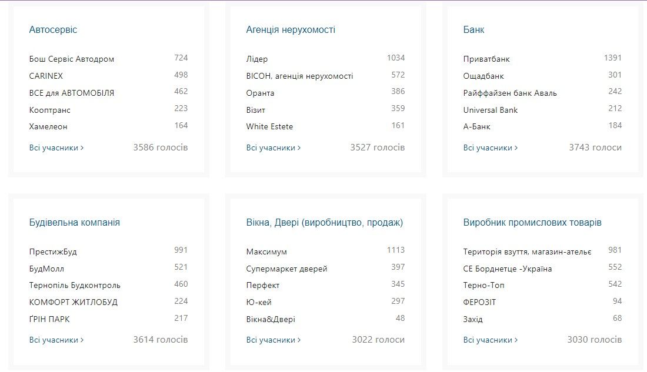The width and height of the screenshot is (647, 372).
Task: Select Супермаркет дверей entry
Action: click(x=286, y=269)
